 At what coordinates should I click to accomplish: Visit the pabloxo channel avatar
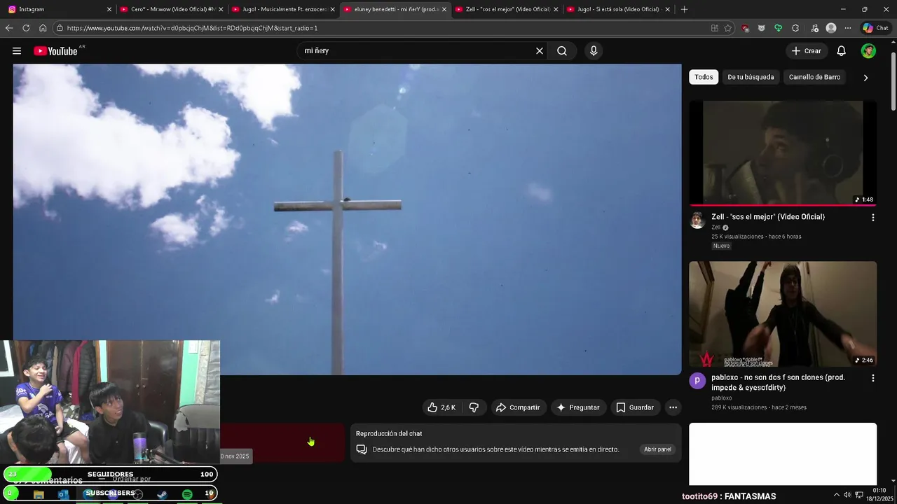[x=697, y=381]
